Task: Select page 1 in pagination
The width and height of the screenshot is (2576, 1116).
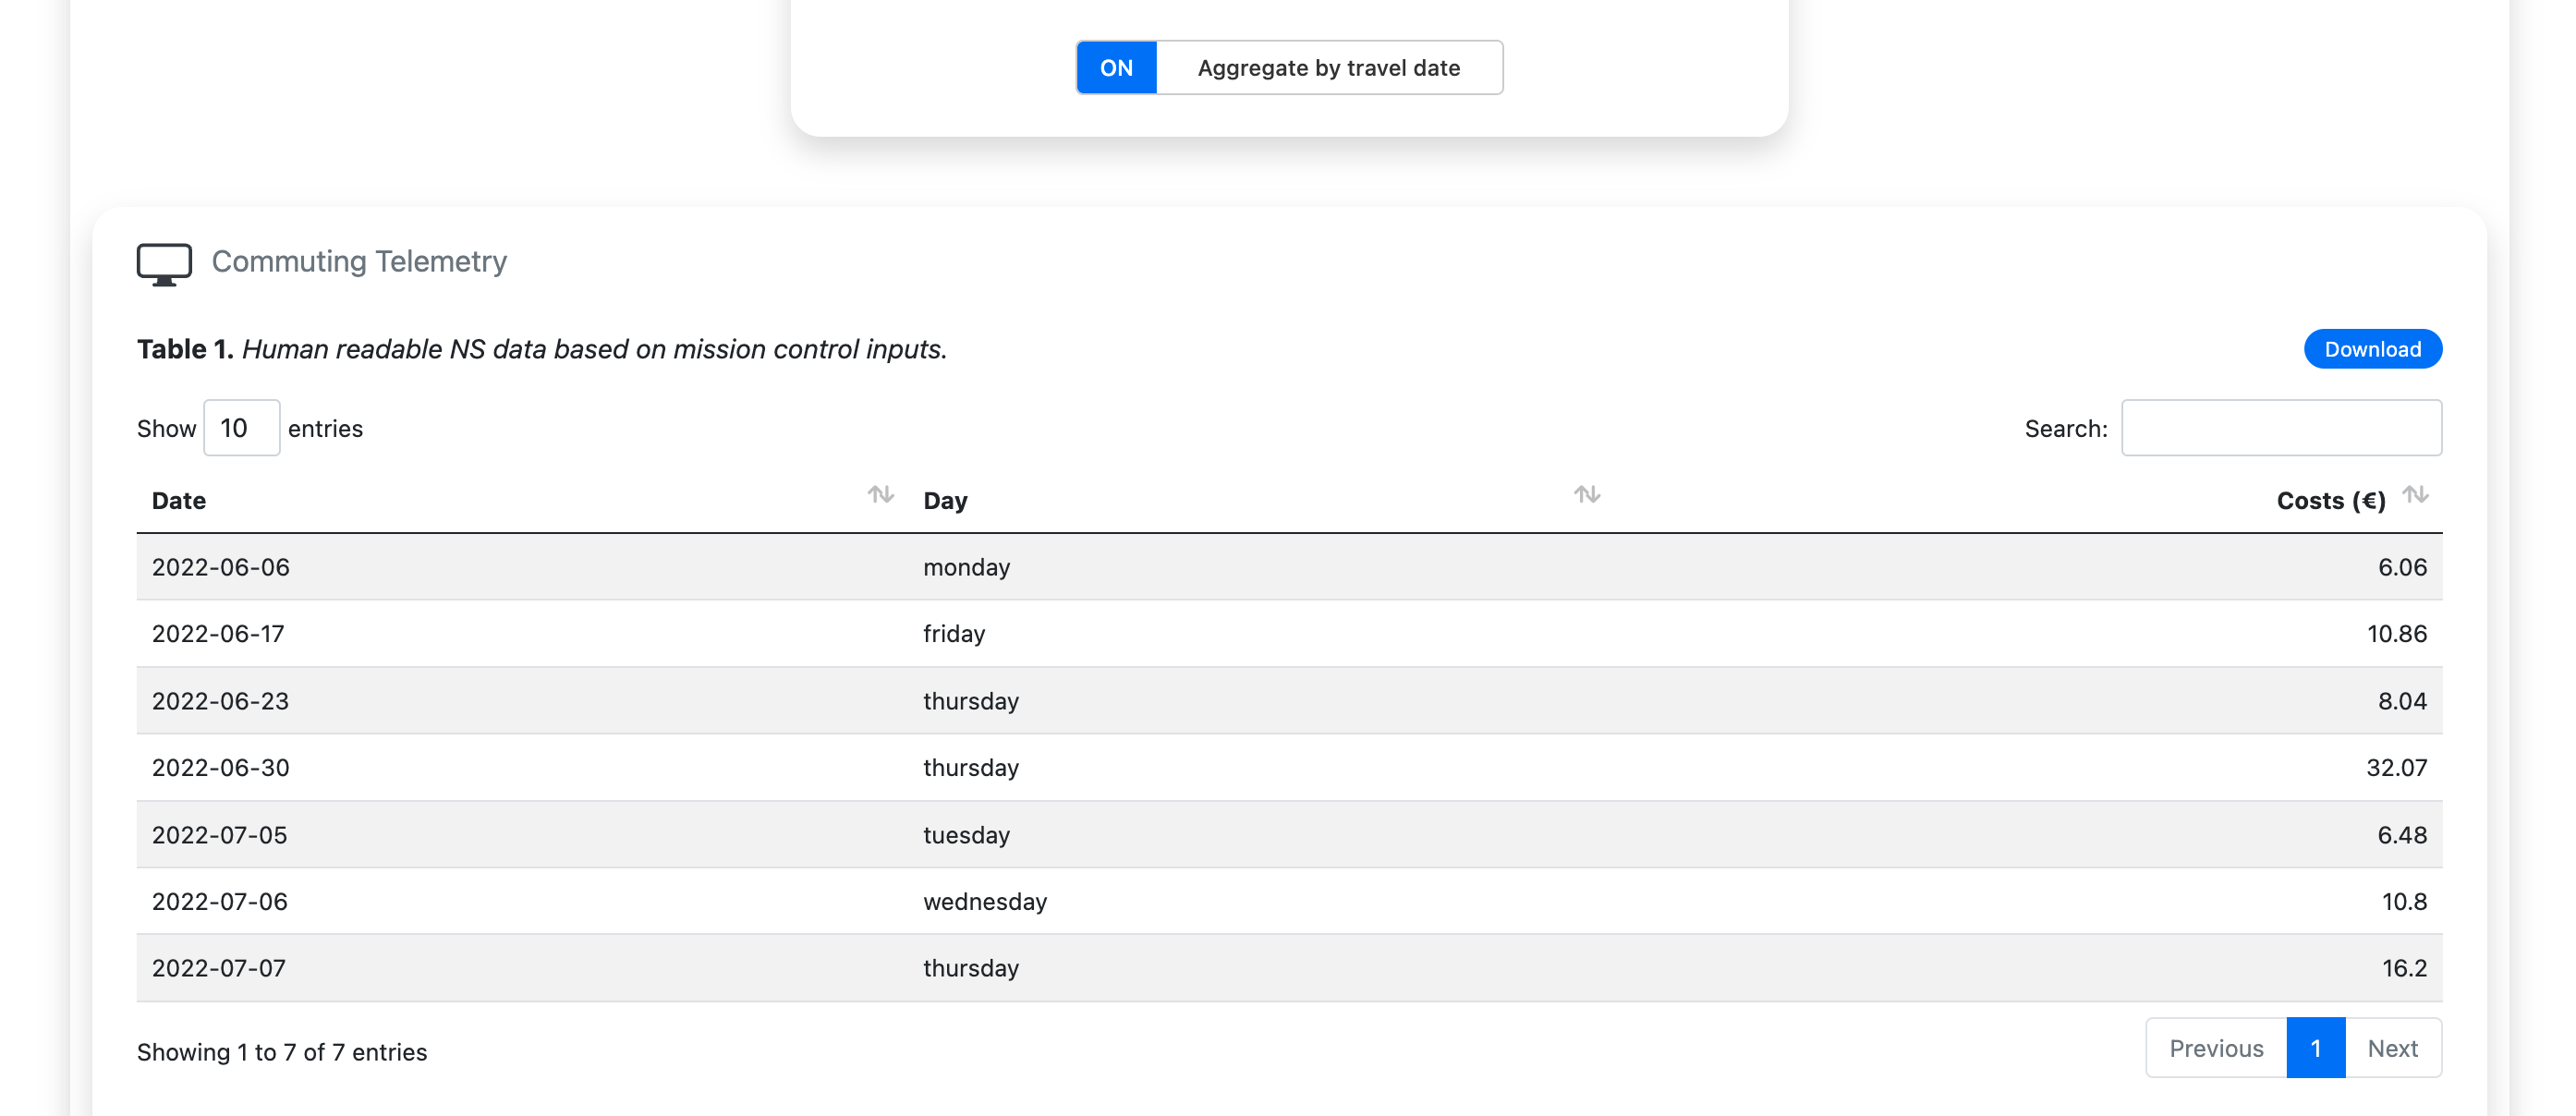Action: click(2315, 1048)
